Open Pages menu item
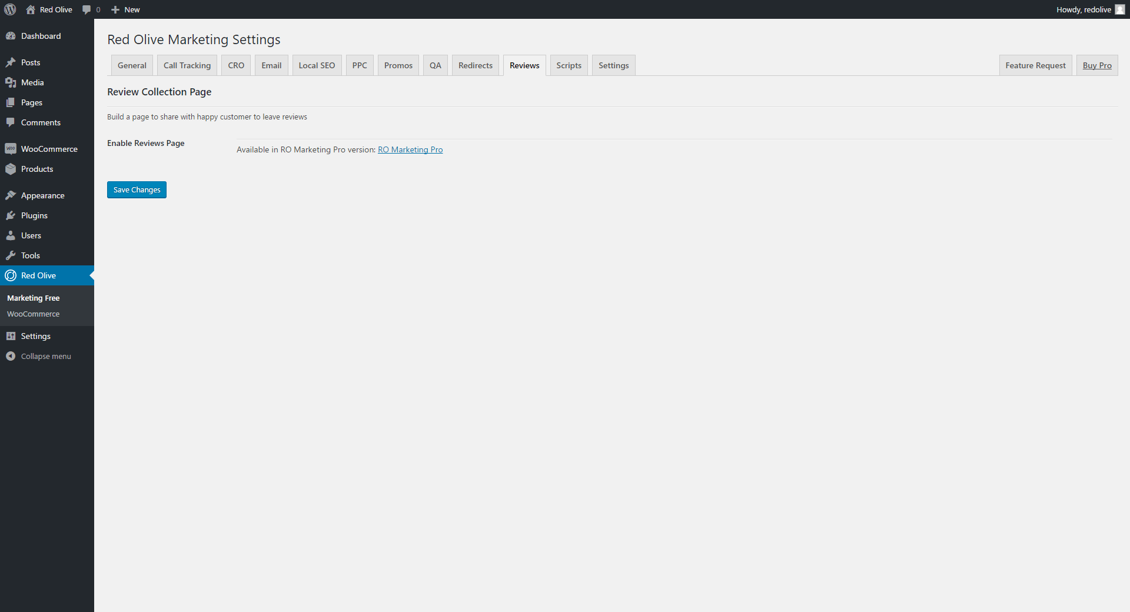The width and height of the screenshot is (1130, 612). [32, 102]
